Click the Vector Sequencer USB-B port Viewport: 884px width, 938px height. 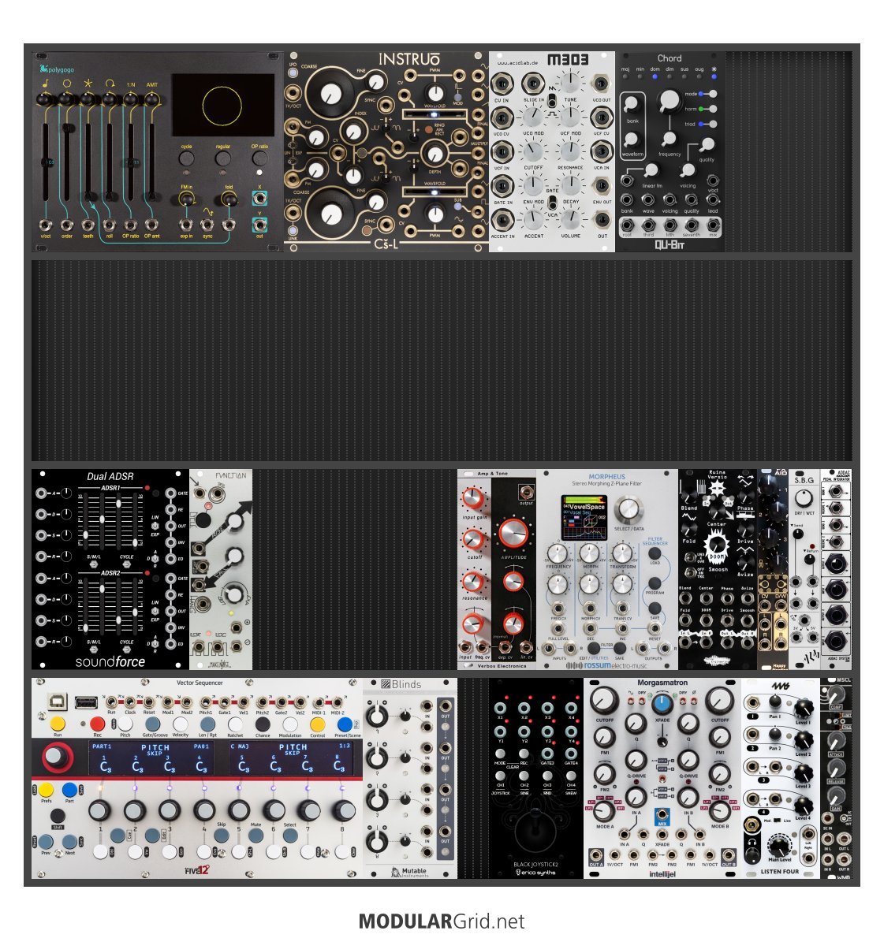(x=58, y=702)
